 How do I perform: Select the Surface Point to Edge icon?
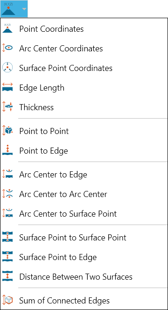click(7, 257)
